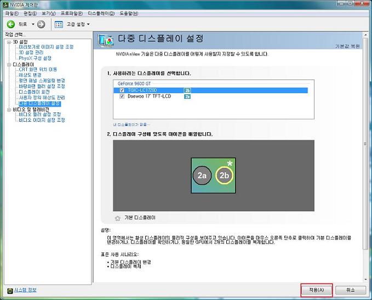Select 해상도 변경 in tree
The image size is (372, 300).
point(30,75)
